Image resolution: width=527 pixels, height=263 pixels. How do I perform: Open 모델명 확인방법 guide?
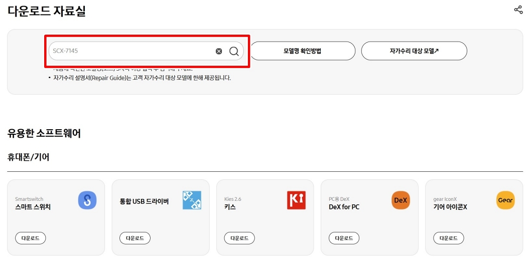click(x=303, y=51)
